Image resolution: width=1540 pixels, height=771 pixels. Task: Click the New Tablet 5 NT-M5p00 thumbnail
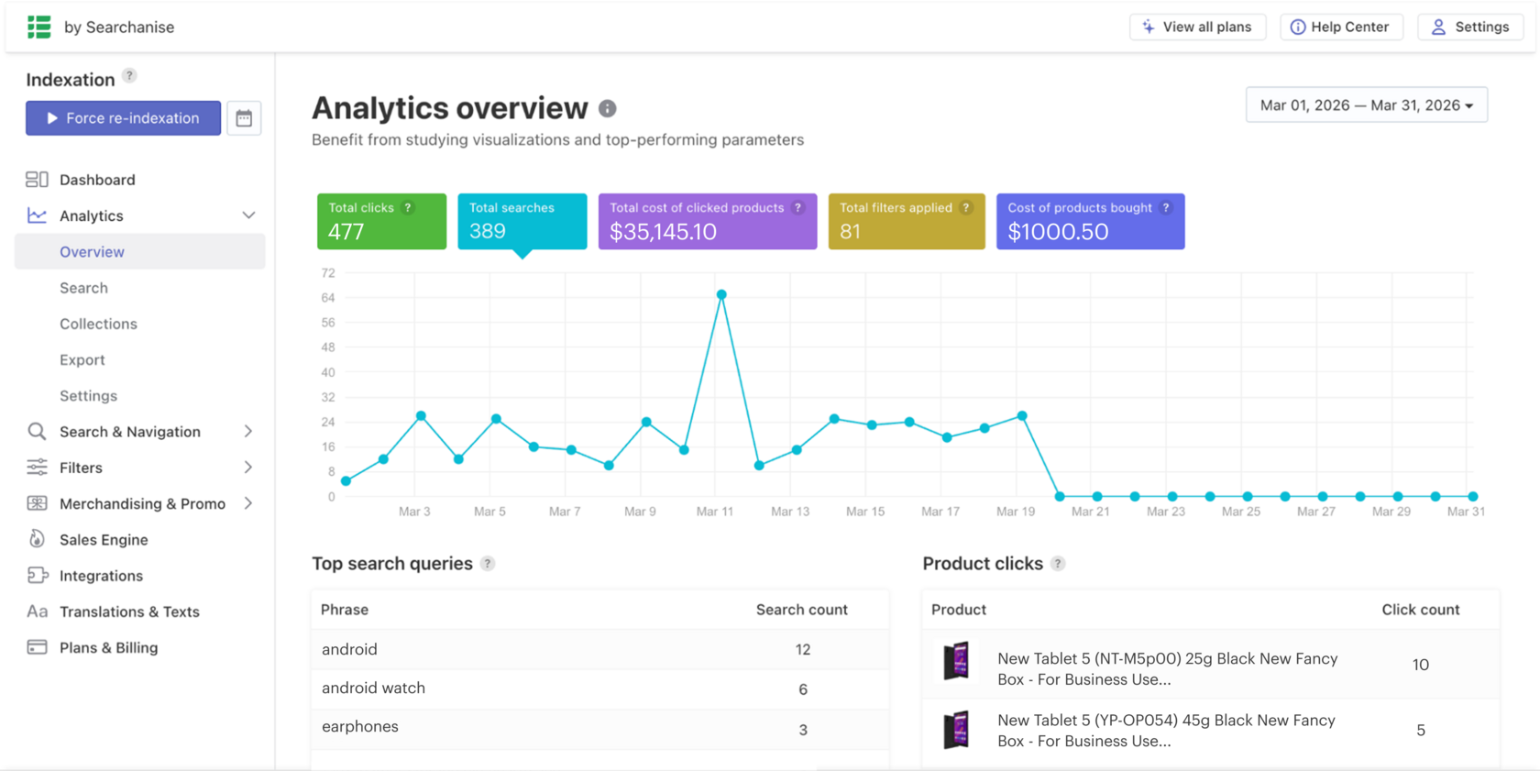[x=956, y=661]
